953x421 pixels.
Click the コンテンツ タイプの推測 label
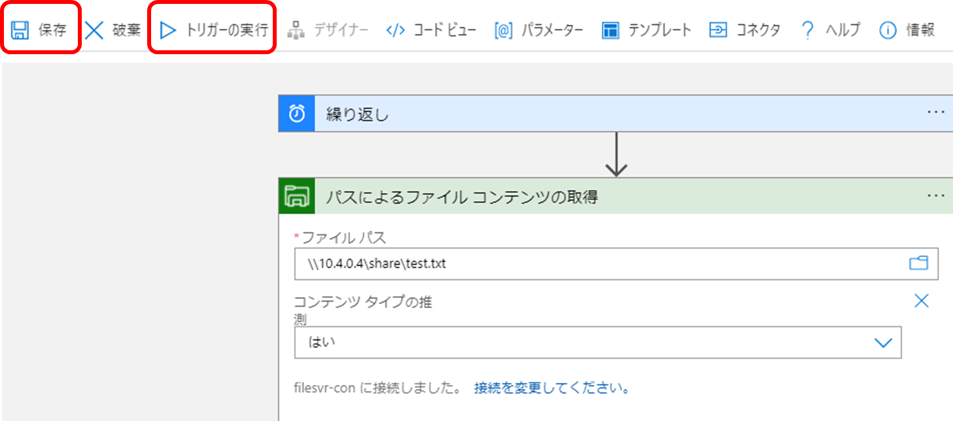pos(363,310)
